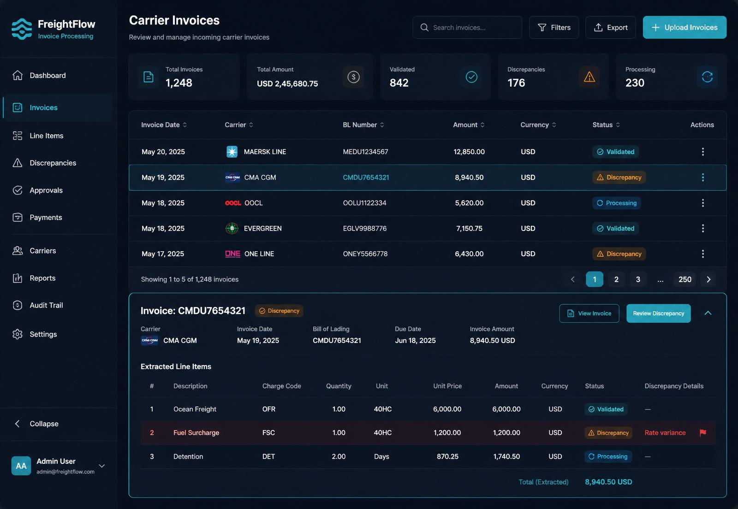Go to page 2 of invoices

[x=616, y=279]
